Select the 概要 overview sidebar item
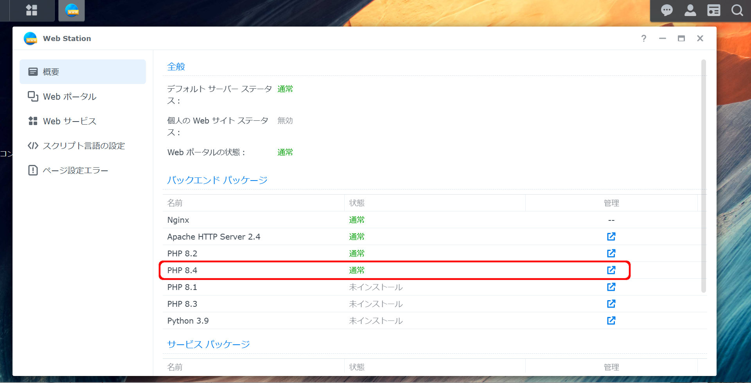751x383 pixels. [x=83, y=72]
